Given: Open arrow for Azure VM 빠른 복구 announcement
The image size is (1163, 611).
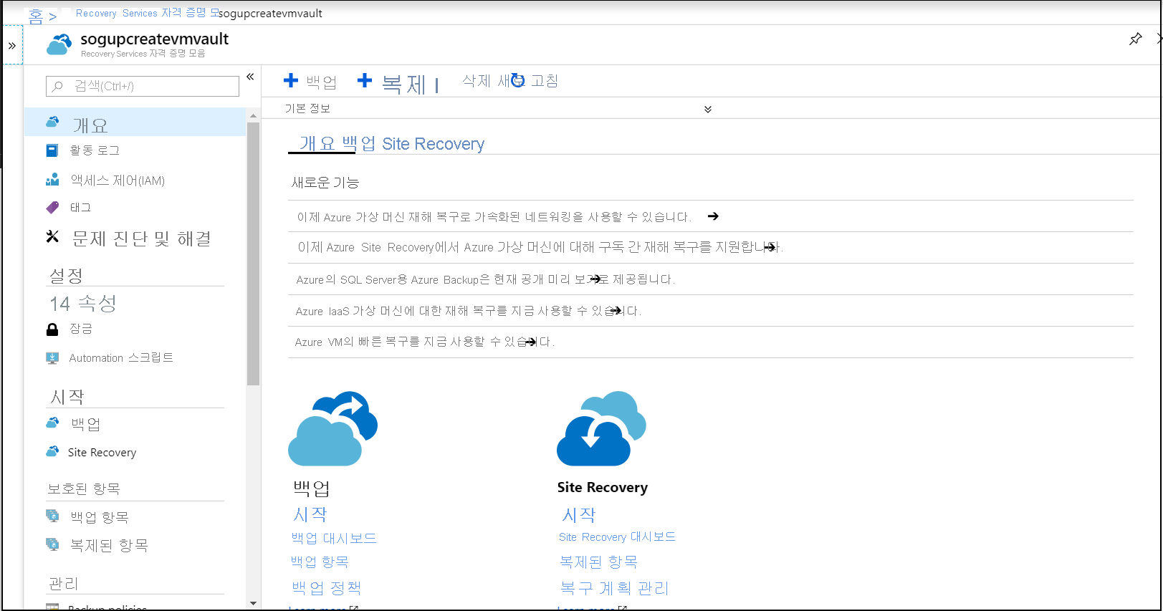Looking at the screenshot, I should coord(530,342).
